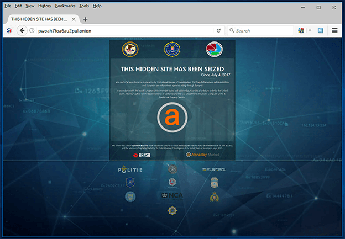The height and width of the screenshot is (239, 345).
Task: Click the crowned crest beside NCA
Action: click(x=215, y=197)
